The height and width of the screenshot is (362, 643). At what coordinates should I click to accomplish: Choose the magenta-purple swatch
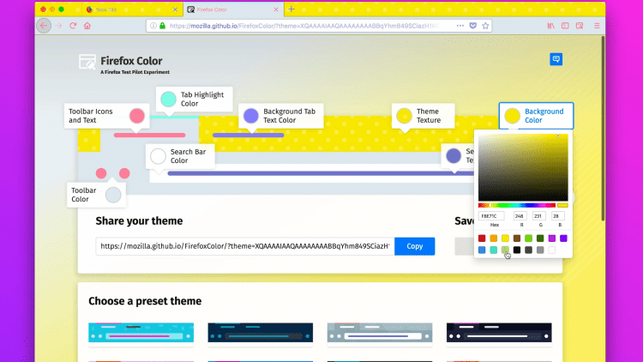click(x=552, y=238)
